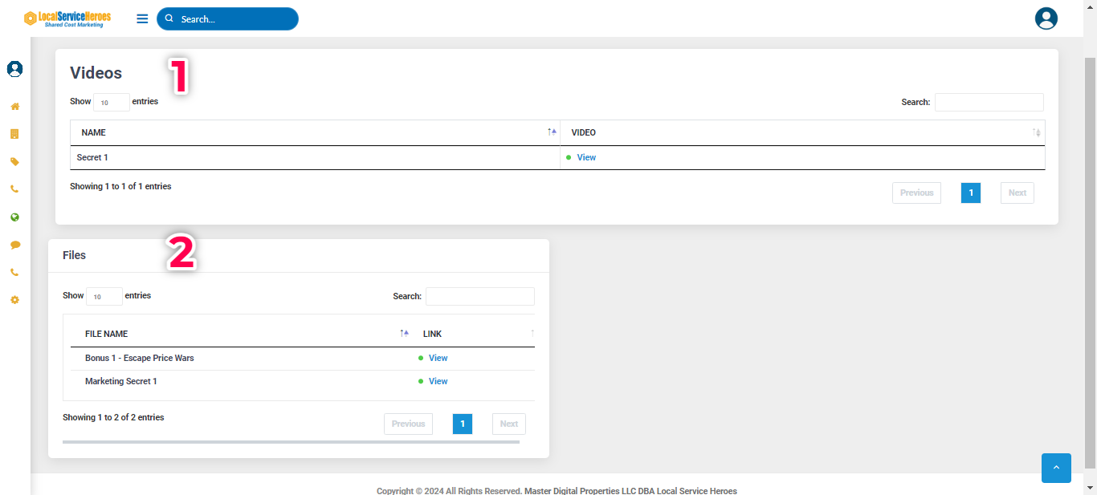Open the chat bubble sidebar icon
This screenshot has height=495, width=1097.
pos(14,245)
